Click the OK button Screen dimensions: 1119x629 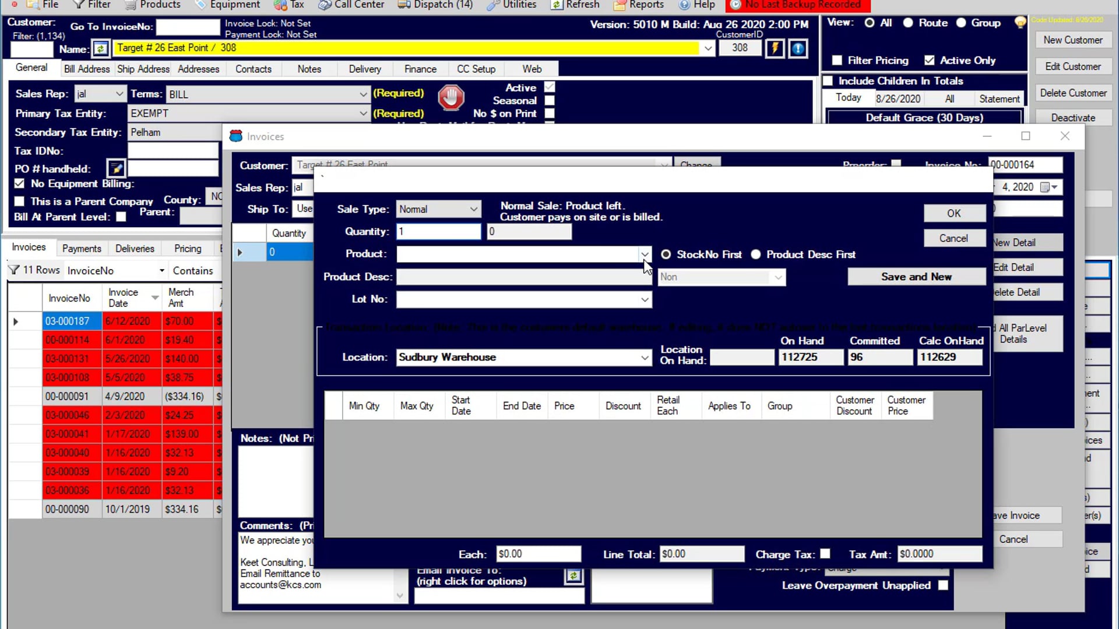point(954,213)
